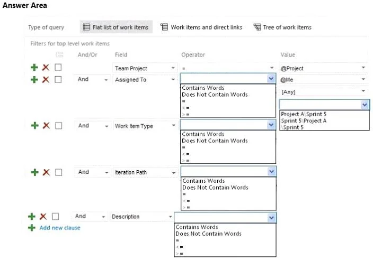Choose Does Not Contain Words for Iteration Path
The height and width of the screenshot is (260, 373).
pyautogui.click(x=215, y=188)
